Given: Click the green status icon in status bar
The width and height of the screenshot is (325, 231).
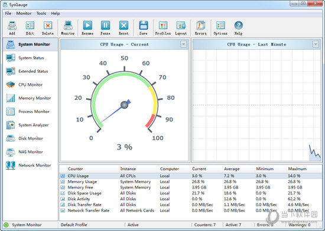Looking at the screenshot, I should [6, 225].
